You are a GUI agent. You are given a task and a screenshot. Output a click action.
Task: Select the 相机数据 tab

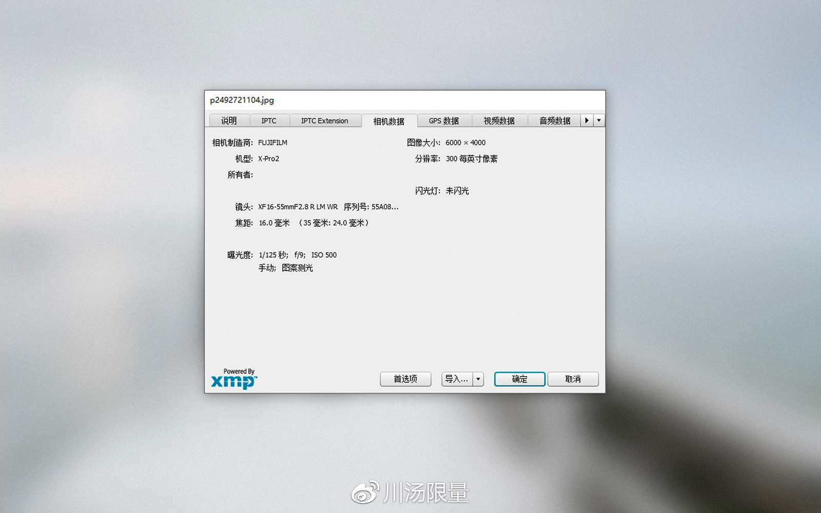389,121
